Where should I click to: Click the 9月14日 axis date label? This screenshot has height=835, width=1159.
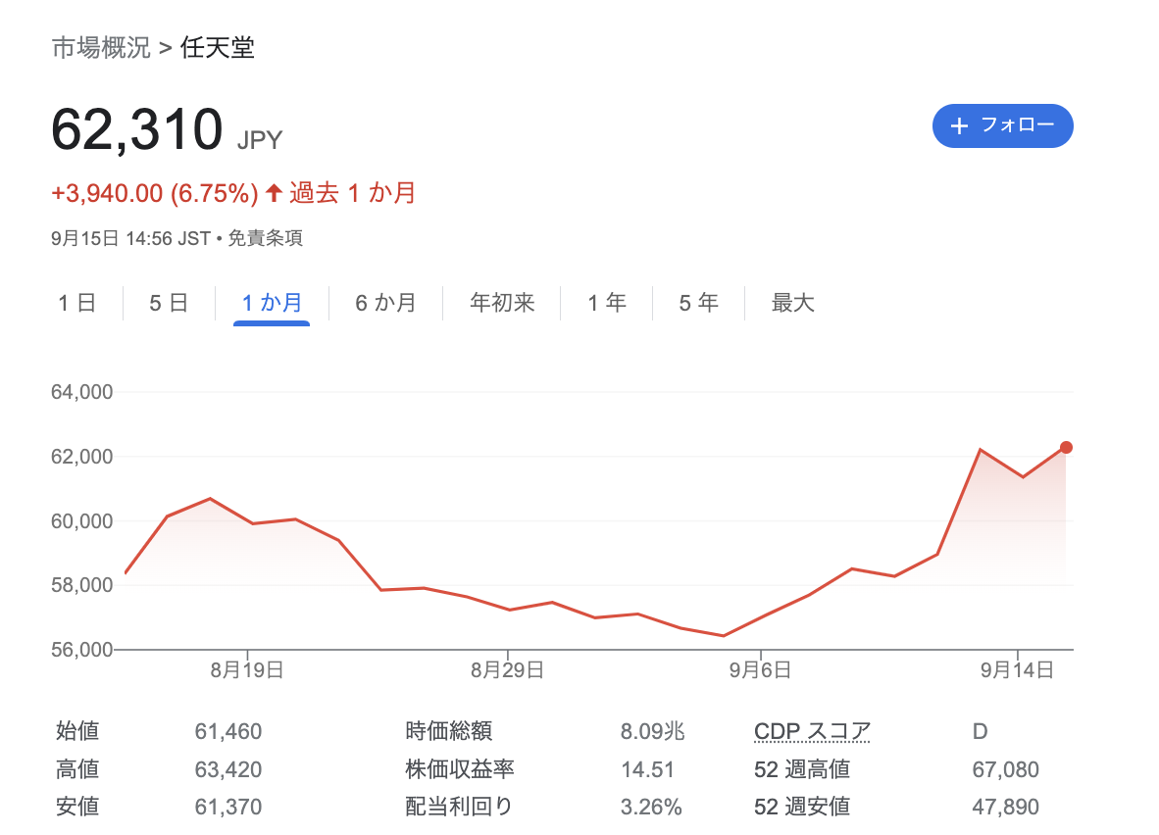(x=1017, y=670)
